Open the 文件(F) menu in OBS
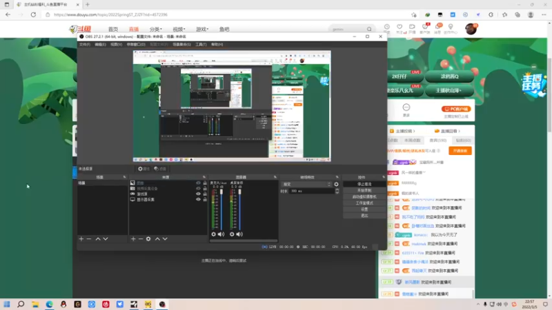Image resolution: width=552 pixels, height=310 pixels. tap(84, 45)
